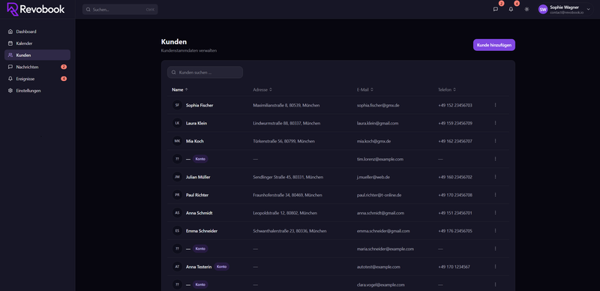
Task: Sort table by Name column
Action: click(180, 89)
